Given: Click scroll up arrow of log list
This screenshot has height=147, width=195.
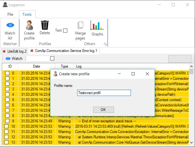Looking at the screenshot, I should 192,66.
